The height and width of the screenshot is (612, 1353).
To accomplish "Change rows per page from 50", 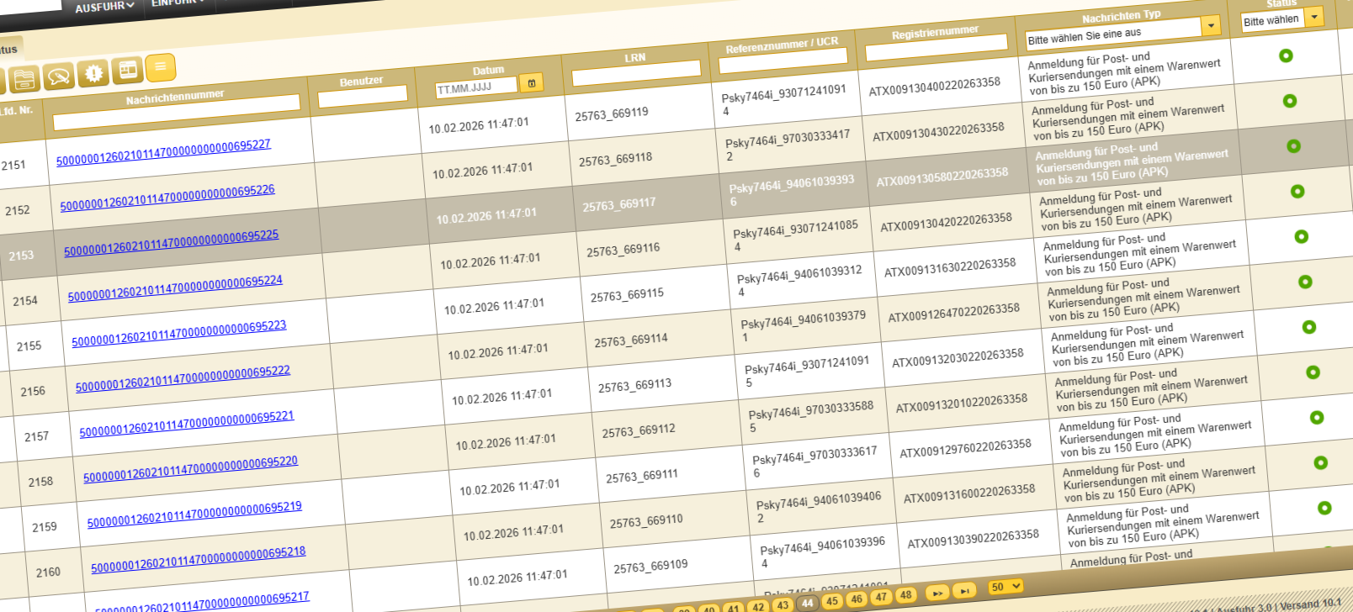I will coord(1005,586).
